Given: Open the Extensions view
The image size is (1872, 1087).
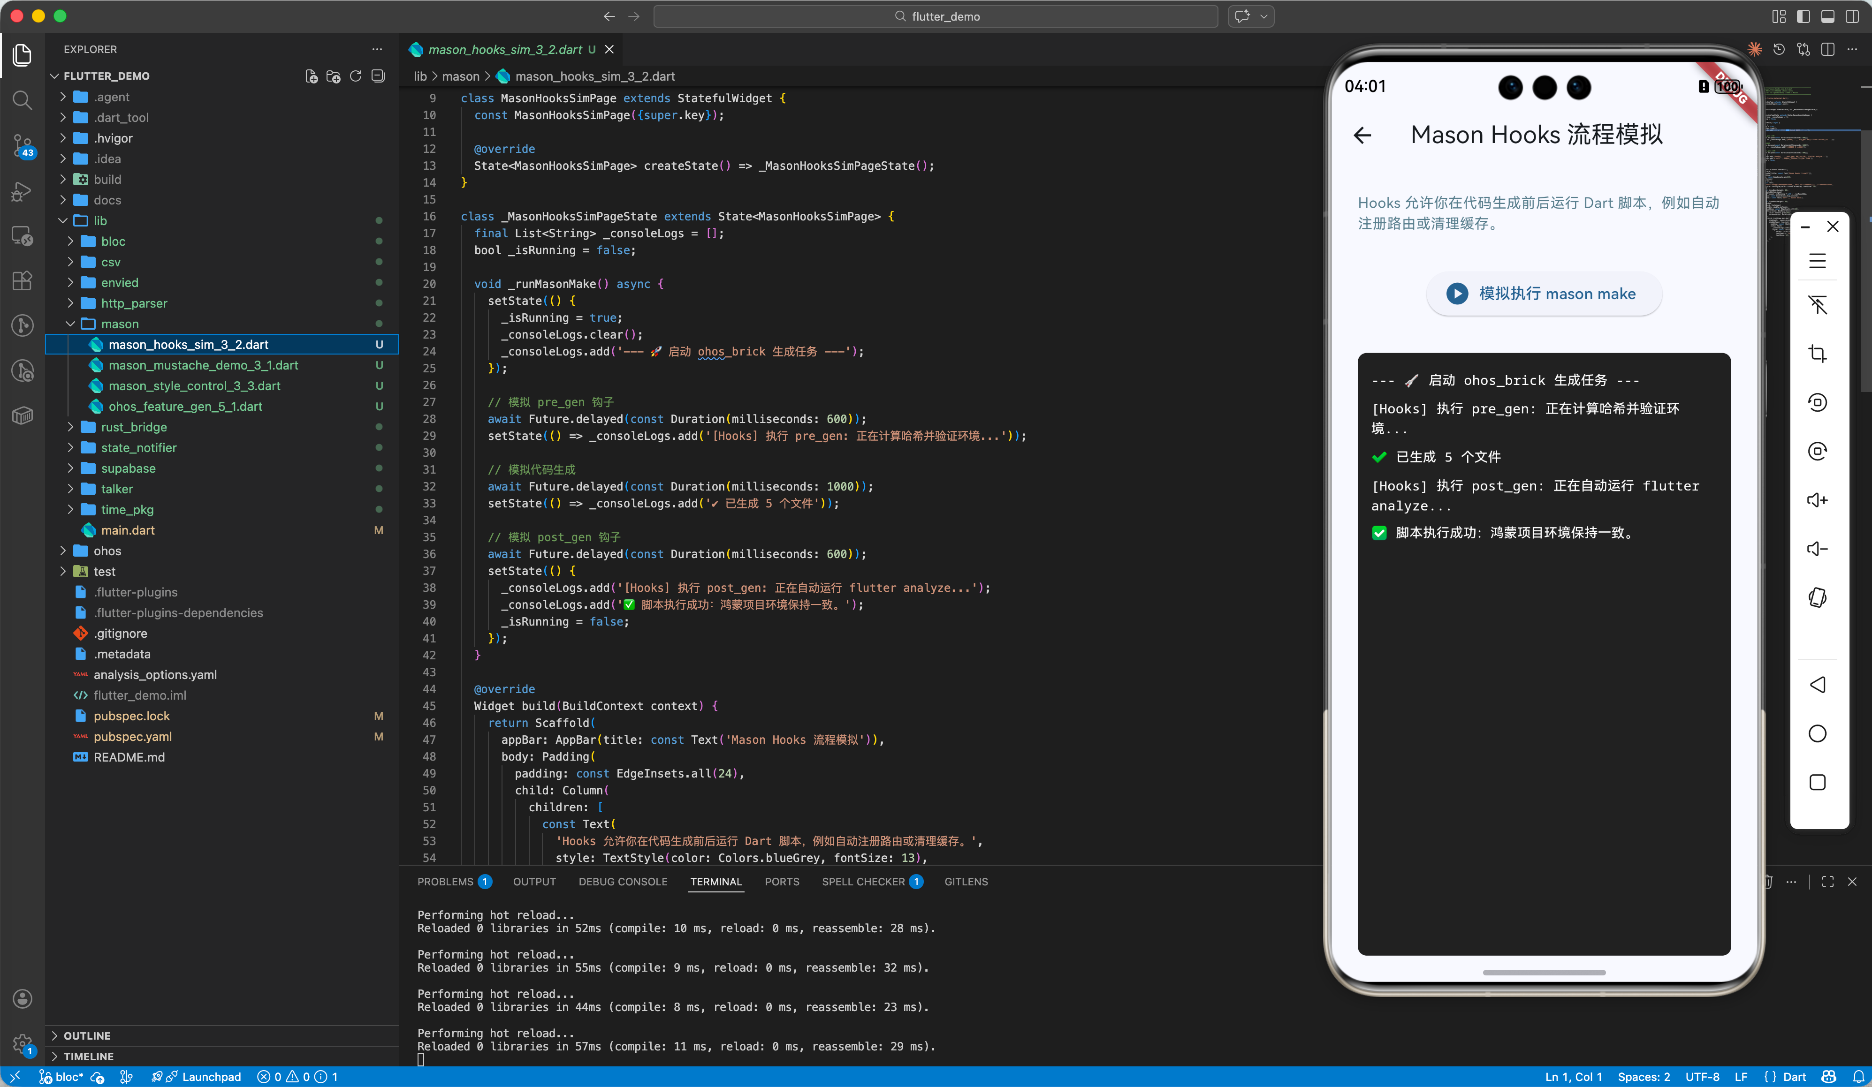Looking at the screenshot, I should tap(23, 280).
